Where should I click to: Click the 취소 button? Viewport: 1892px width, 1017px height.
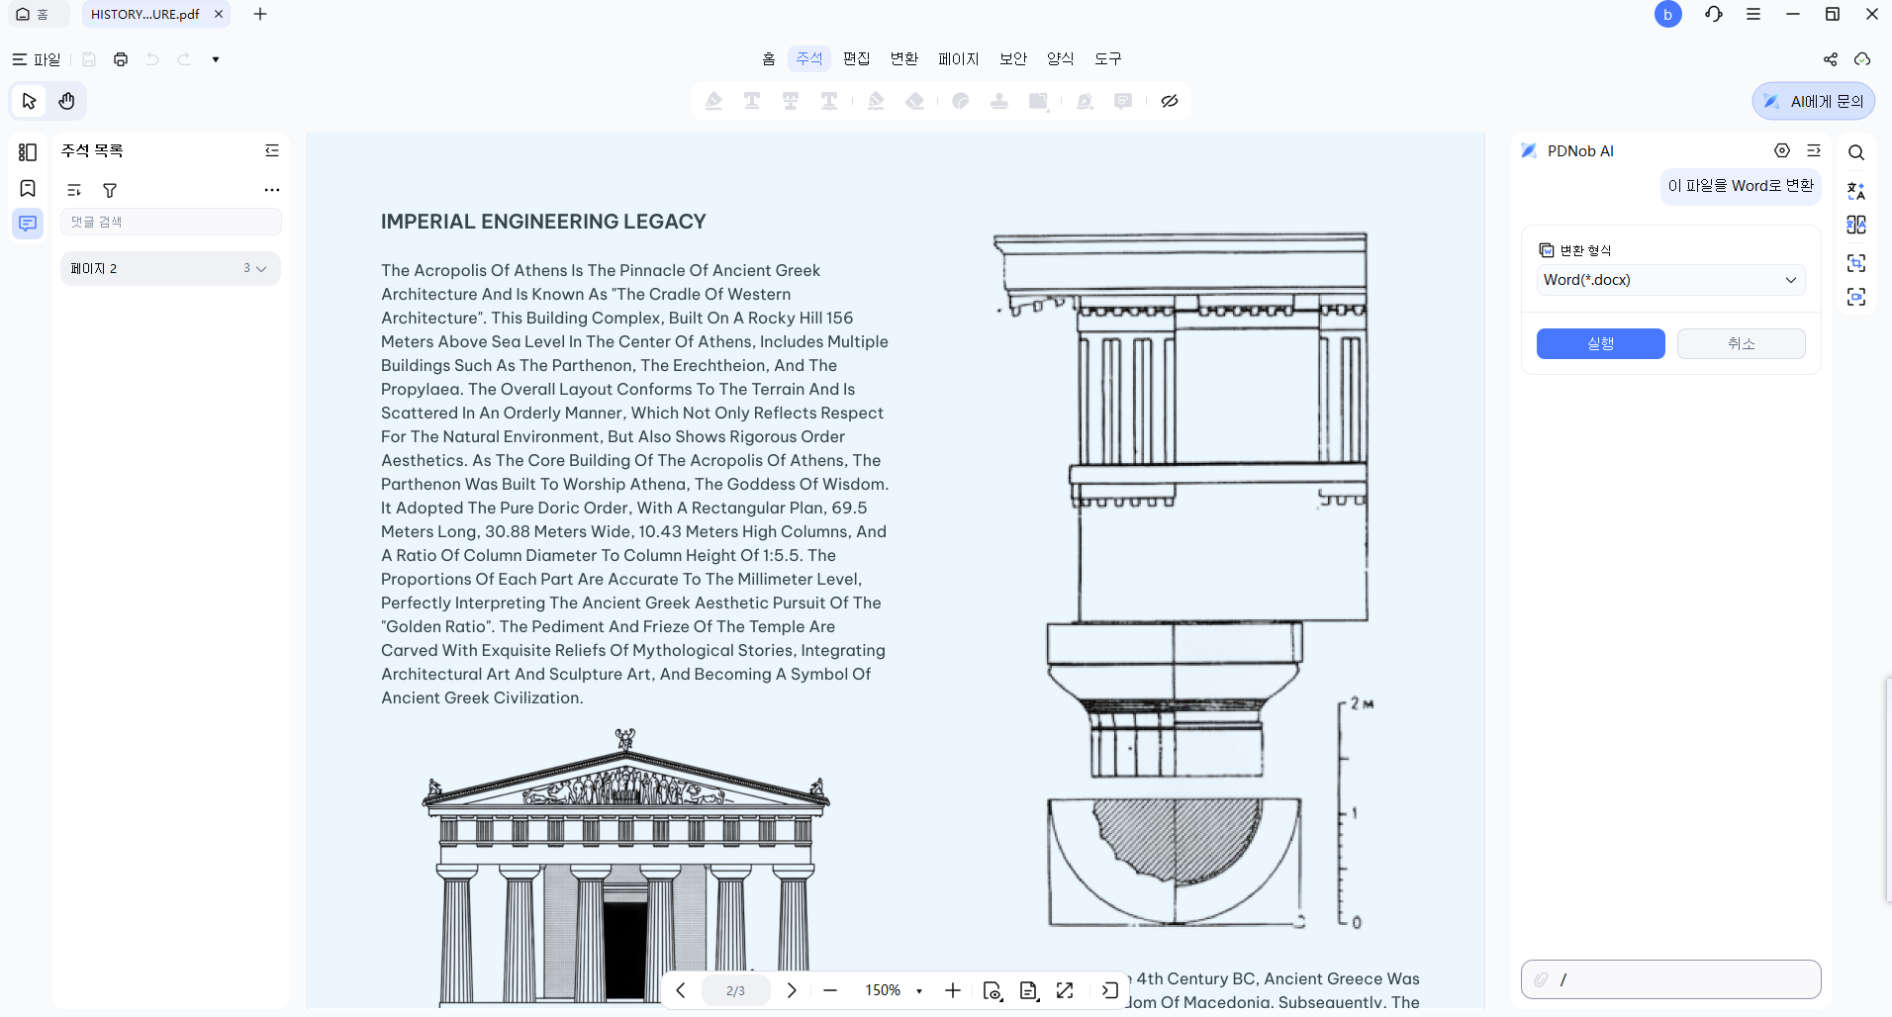(x=1742, y=343)
